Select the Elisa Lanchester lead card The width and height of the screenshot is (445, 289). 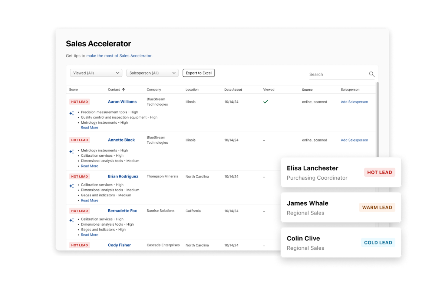[x=341, y=172]
